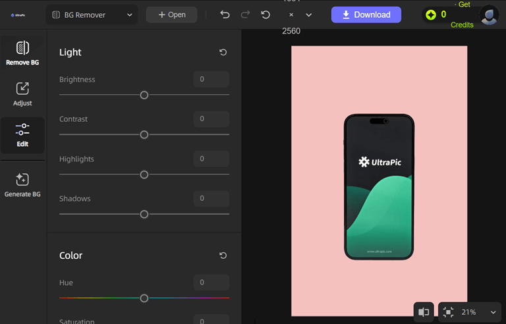Open the Remove BG tool

click(x=22, y=53)
